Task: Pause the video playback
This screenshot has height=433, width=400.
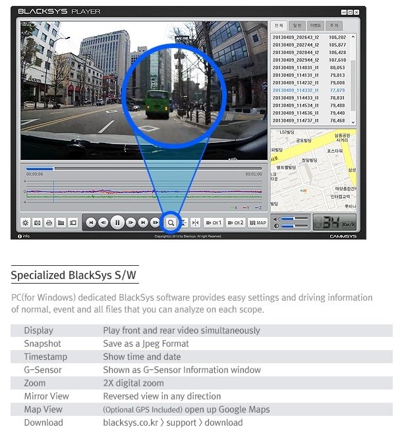Action: click(x=117, y=222)
